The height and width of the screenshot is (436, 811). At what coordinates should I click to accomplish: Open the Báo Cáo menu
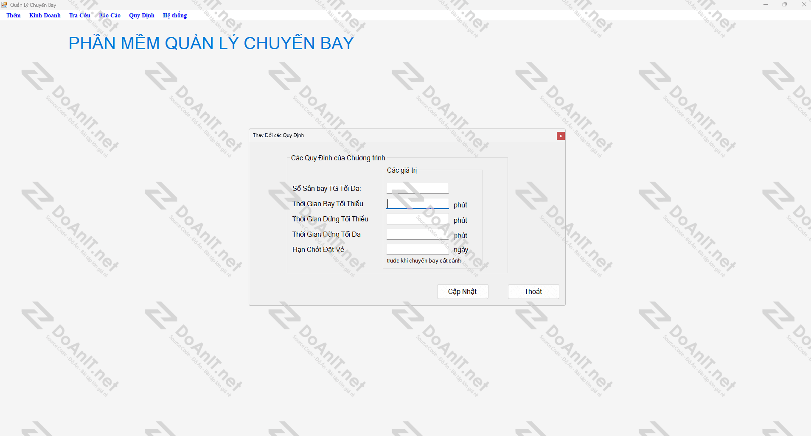(110, 15)
